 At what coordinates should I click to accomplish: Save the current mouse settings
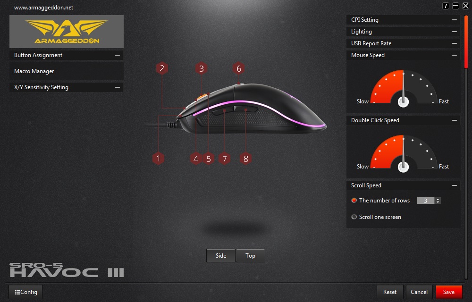click(449, 292)
